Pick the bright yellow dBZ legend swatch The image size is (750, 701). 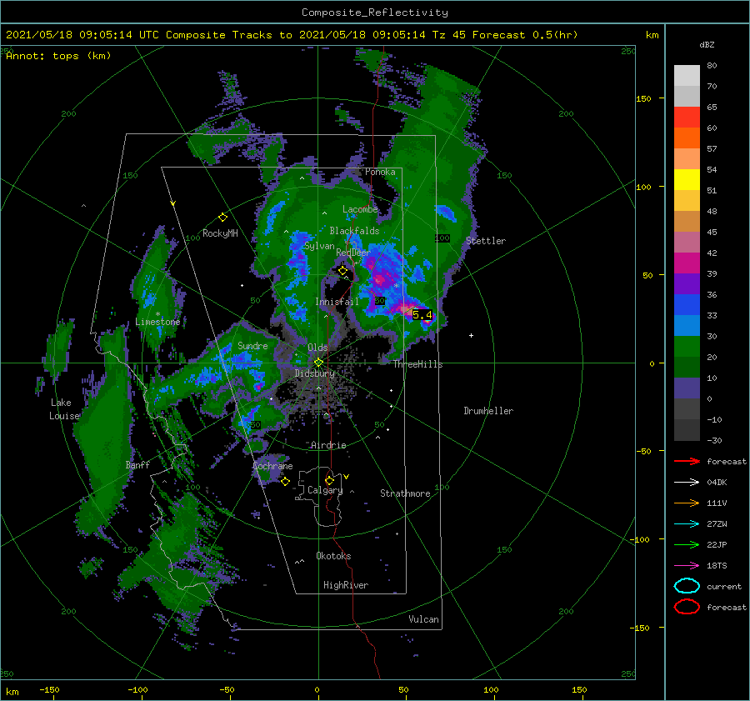coord(687,179)
